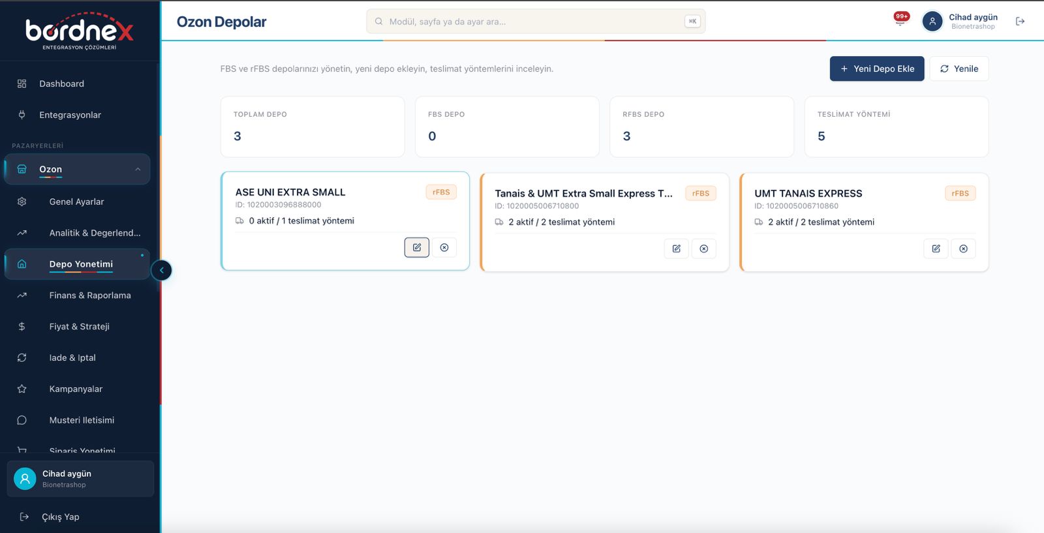Remove the UMT TANAIS EXPRESS warehouse
This screenshot has width=1044, height=533.
pos(964,249)
